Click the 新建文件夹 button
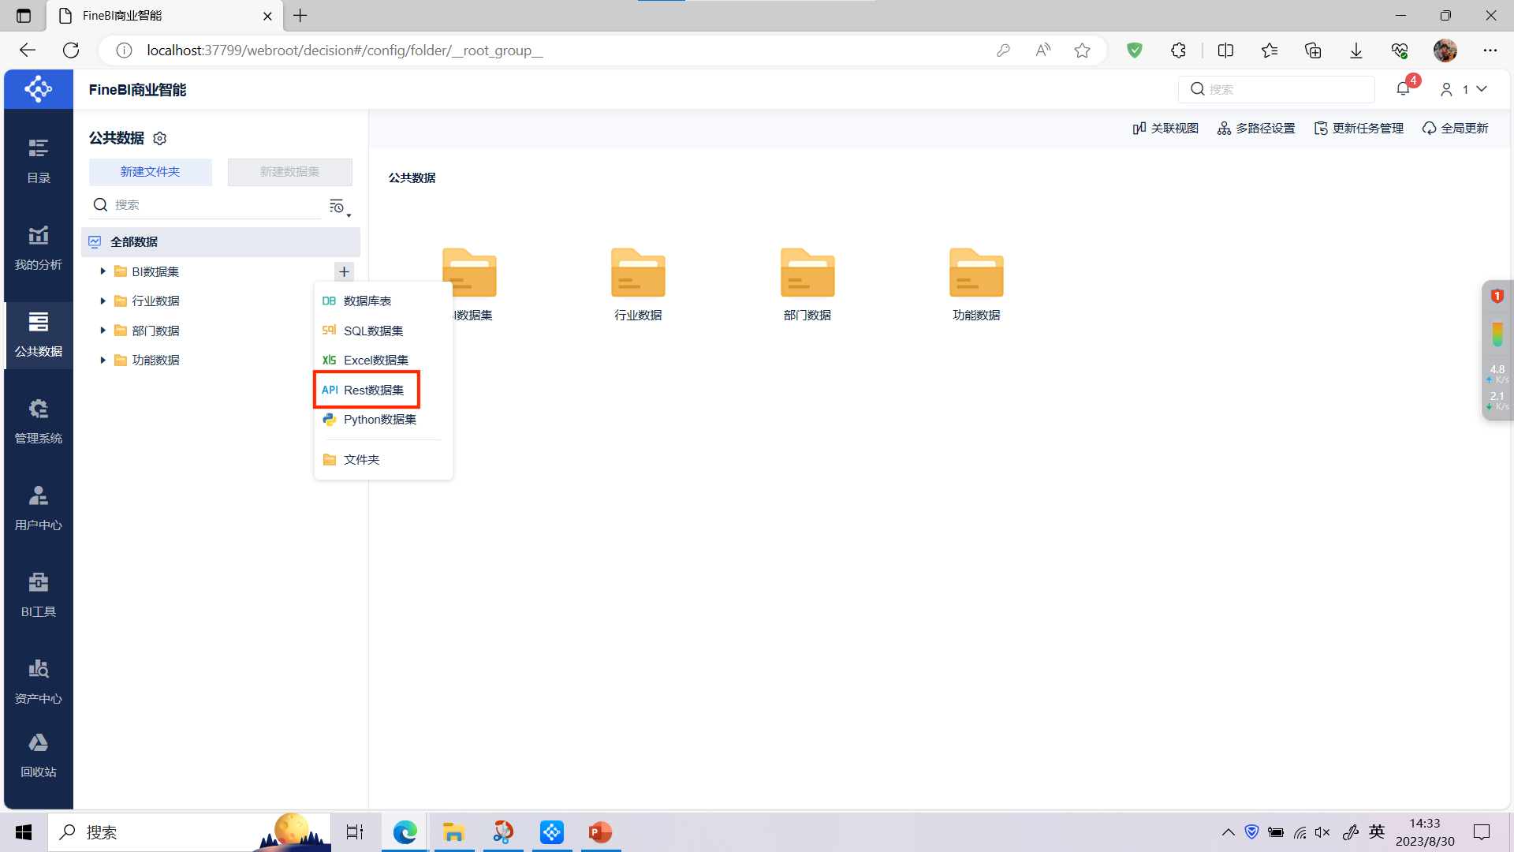This screenshot has width=1514, height=852. coord(150,172)
